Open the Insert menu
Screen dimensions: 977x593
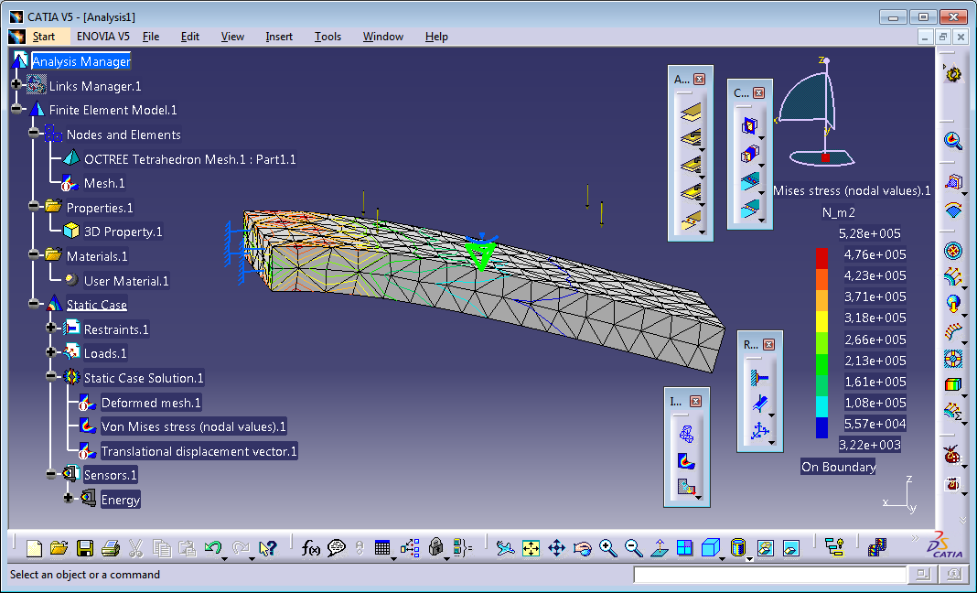pos(279,37)
